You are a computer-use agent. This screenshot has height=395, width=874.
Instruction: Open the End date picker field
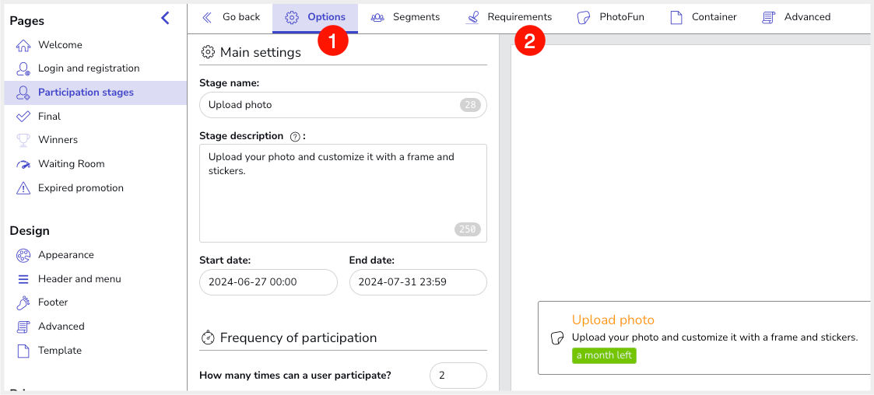pyautogui.click(x=418, y=282)
